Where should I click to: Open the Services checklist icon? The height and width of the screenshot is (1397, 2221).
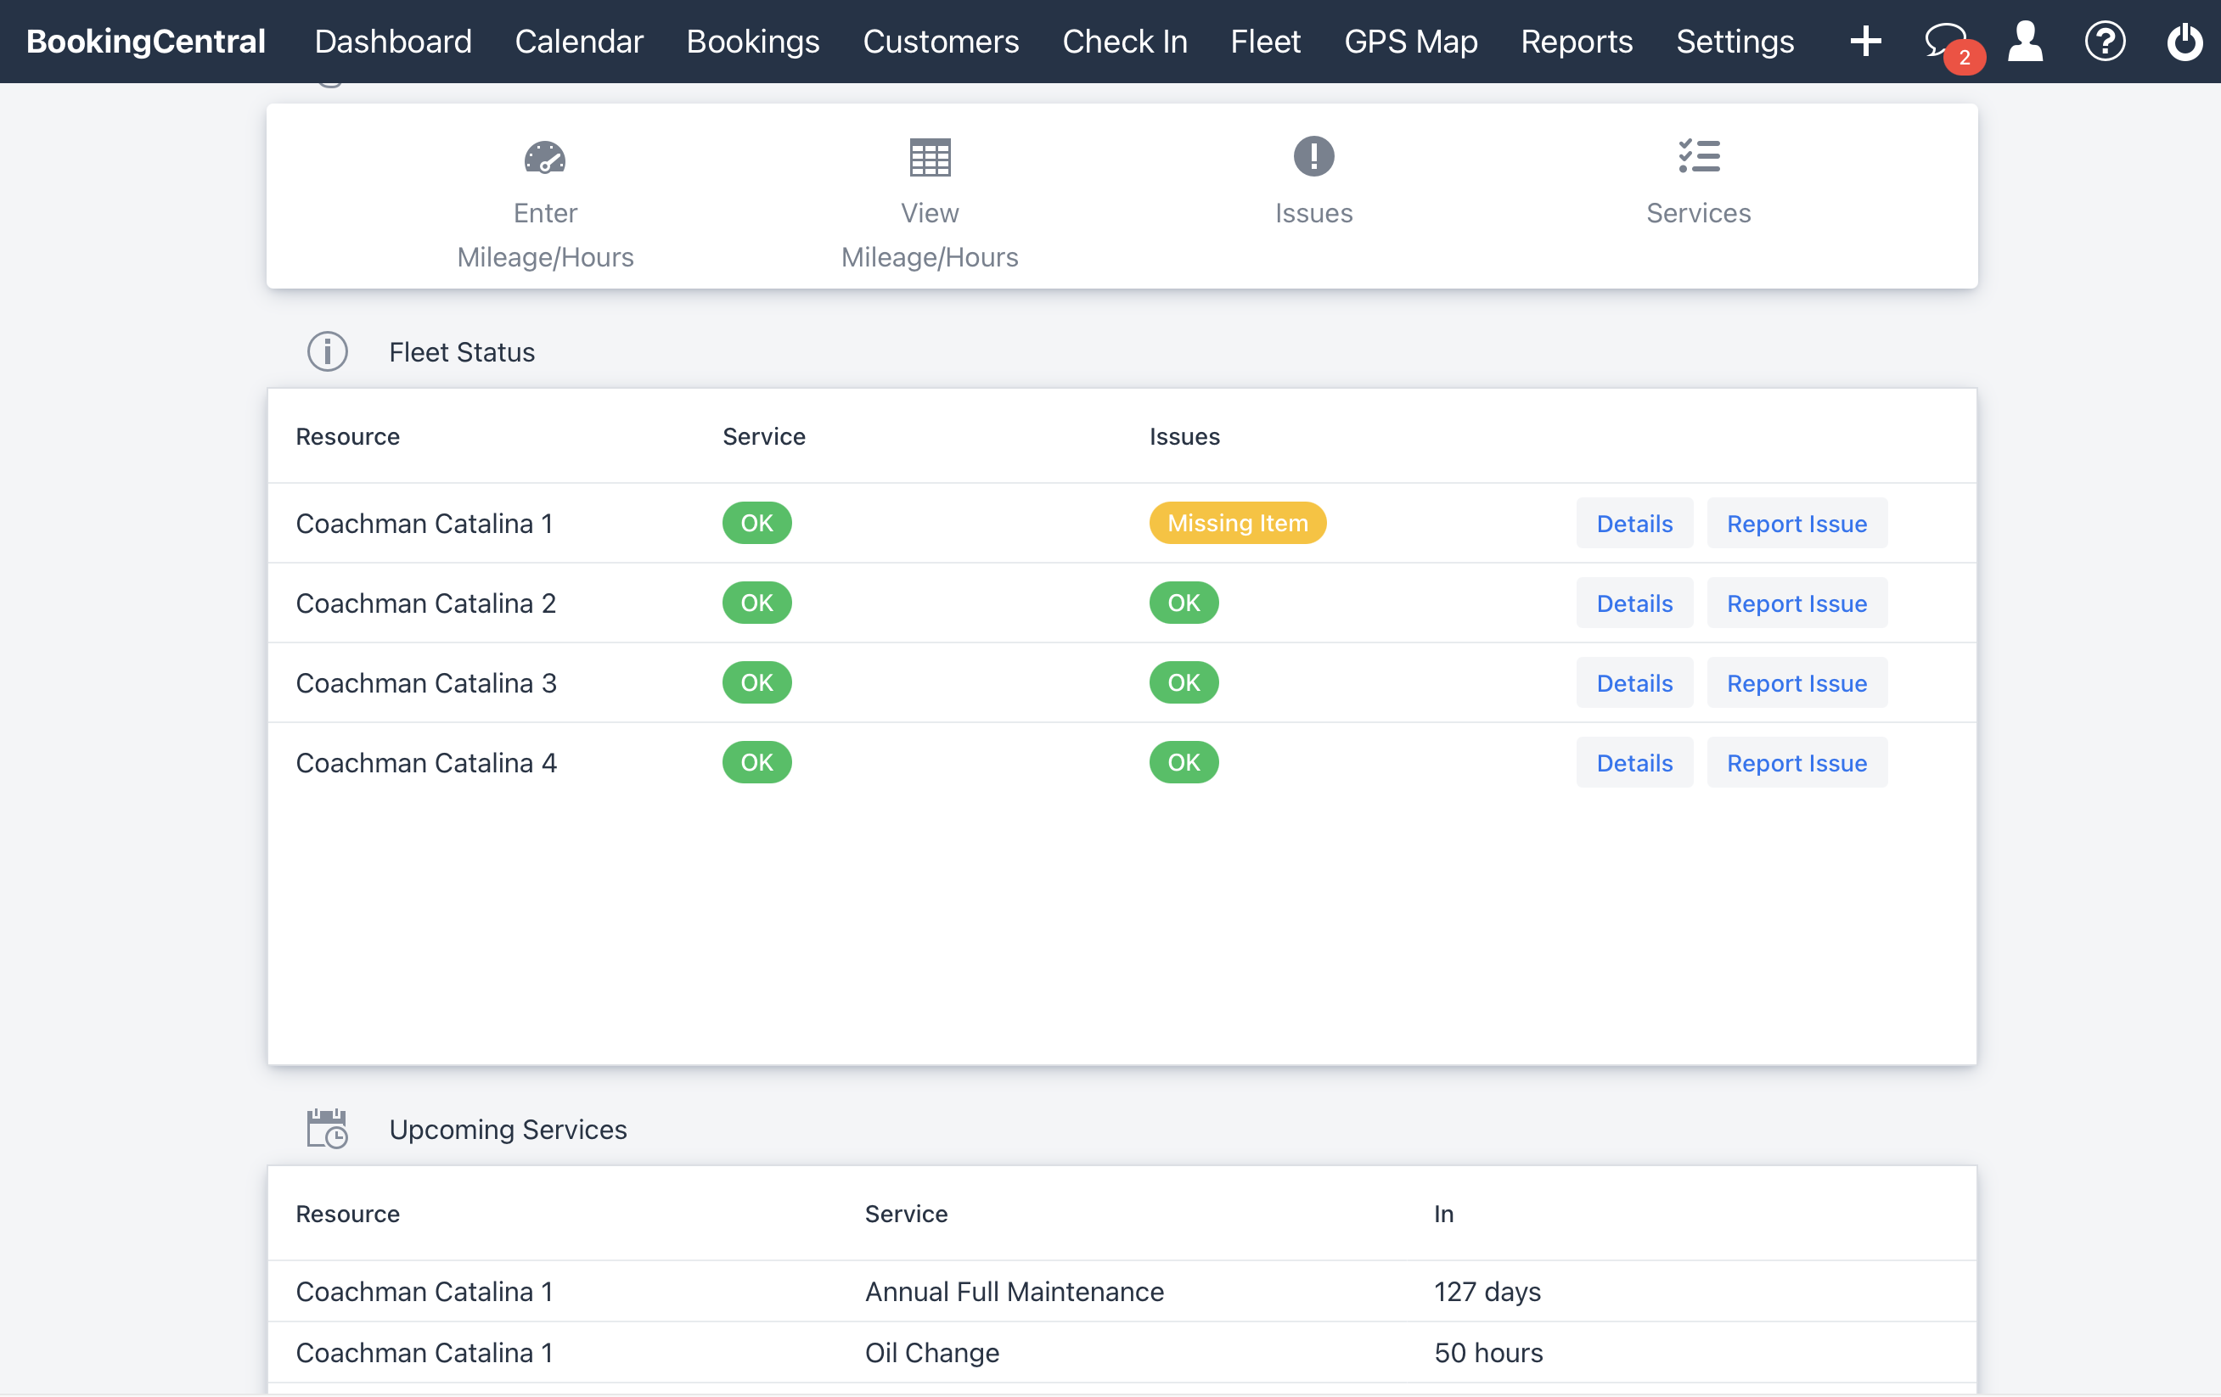(1699, 156)
